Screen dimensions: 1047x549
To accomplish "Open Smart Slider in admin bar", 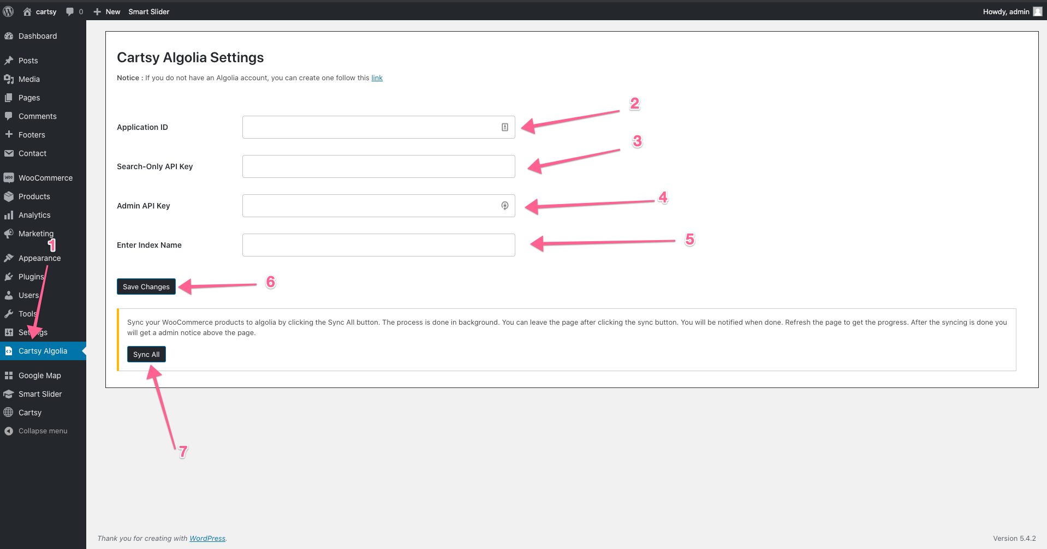I will [149, 11].
